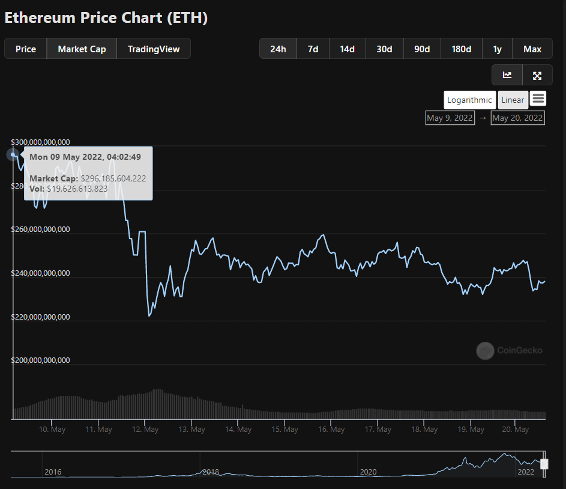Open the chart hamburger menu

pyautogui.click(x=538, y=99)
